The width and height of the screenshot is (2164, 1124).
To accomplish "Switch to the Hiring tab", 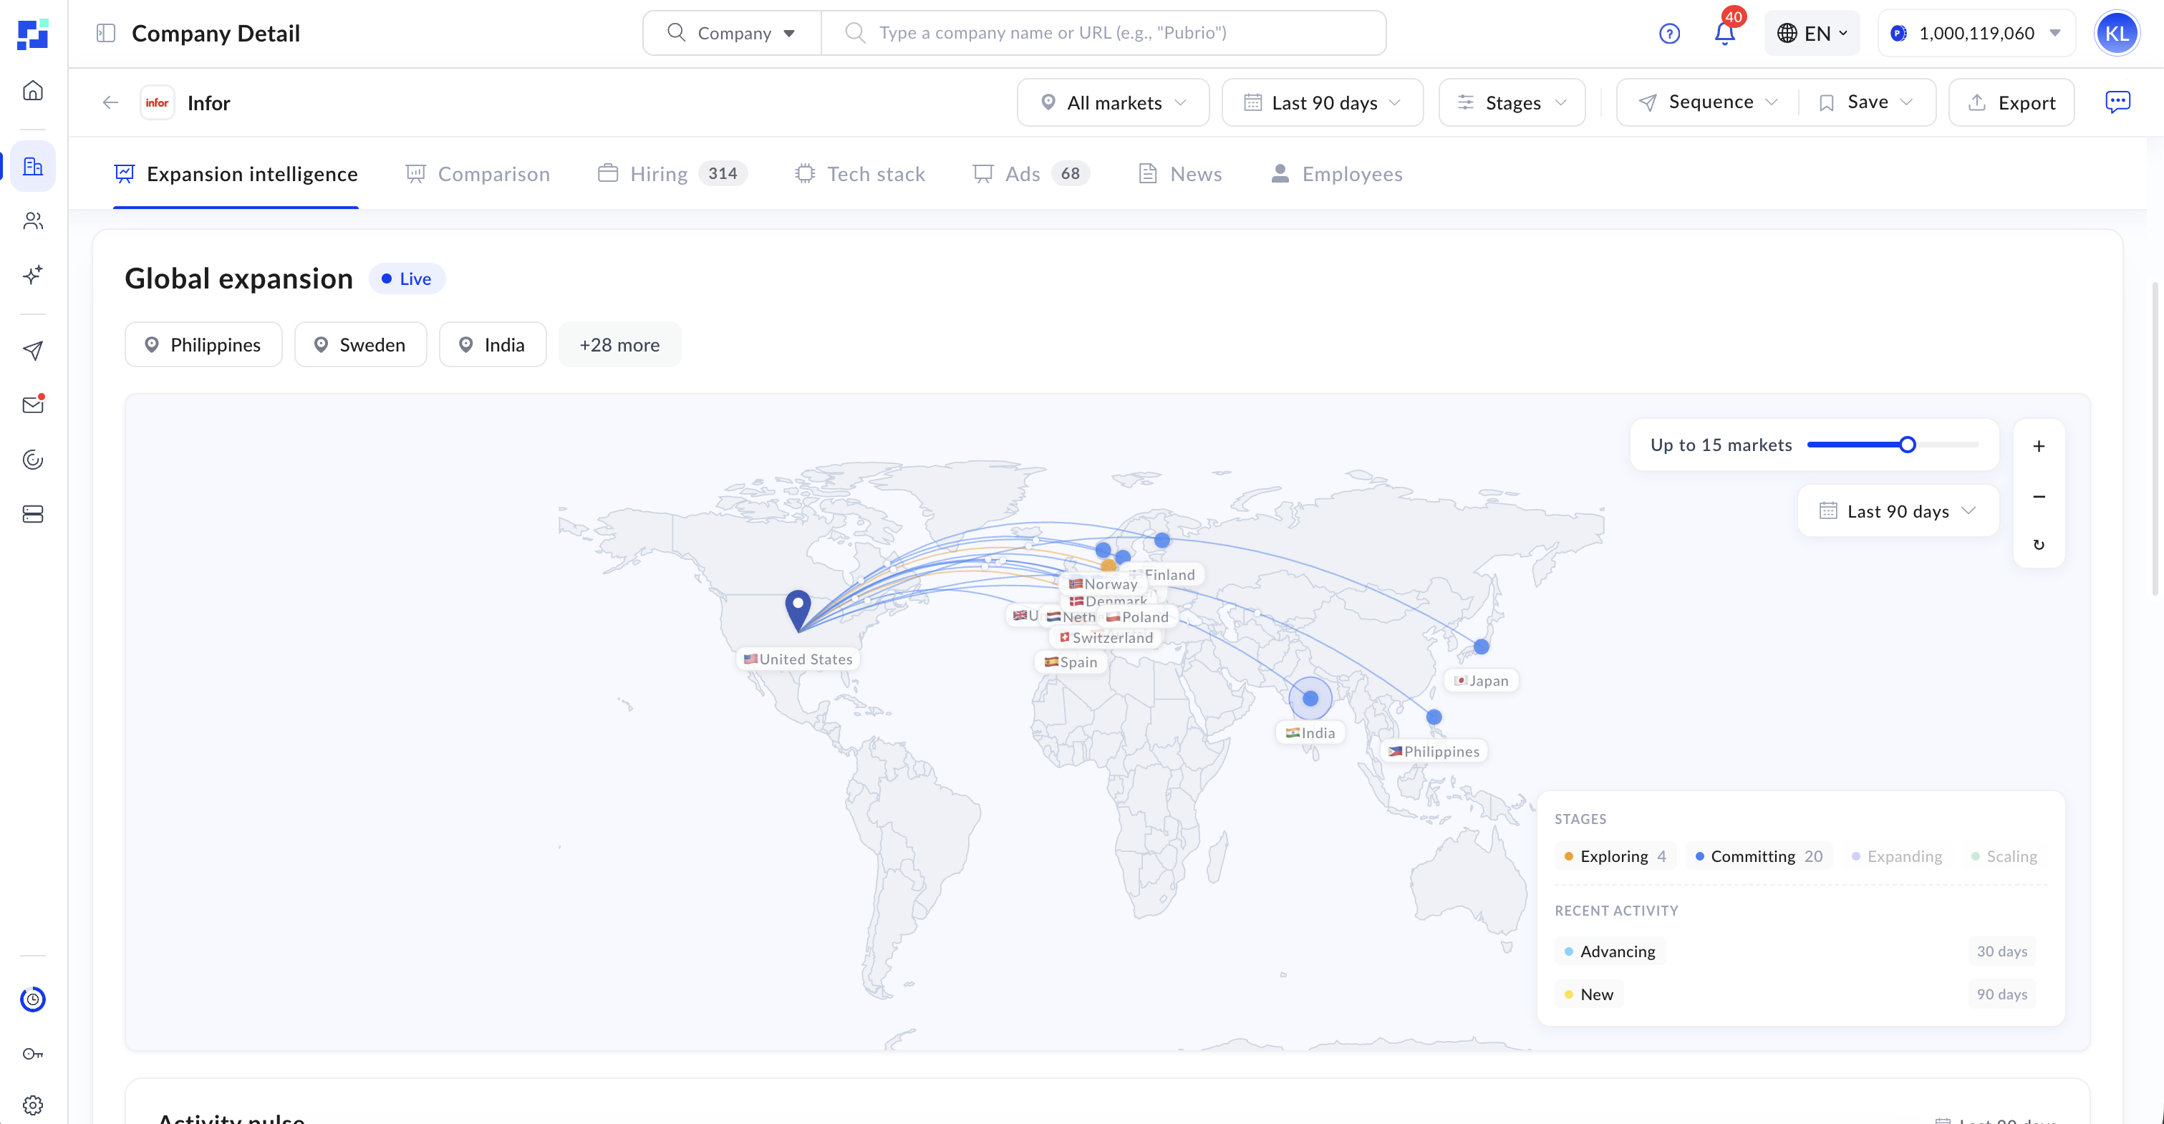I will pyautogui.click(x=672, y=174).
